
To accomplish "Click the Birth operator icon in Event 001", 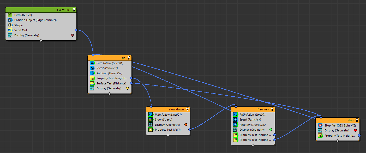I will click(x=10, y=15).
